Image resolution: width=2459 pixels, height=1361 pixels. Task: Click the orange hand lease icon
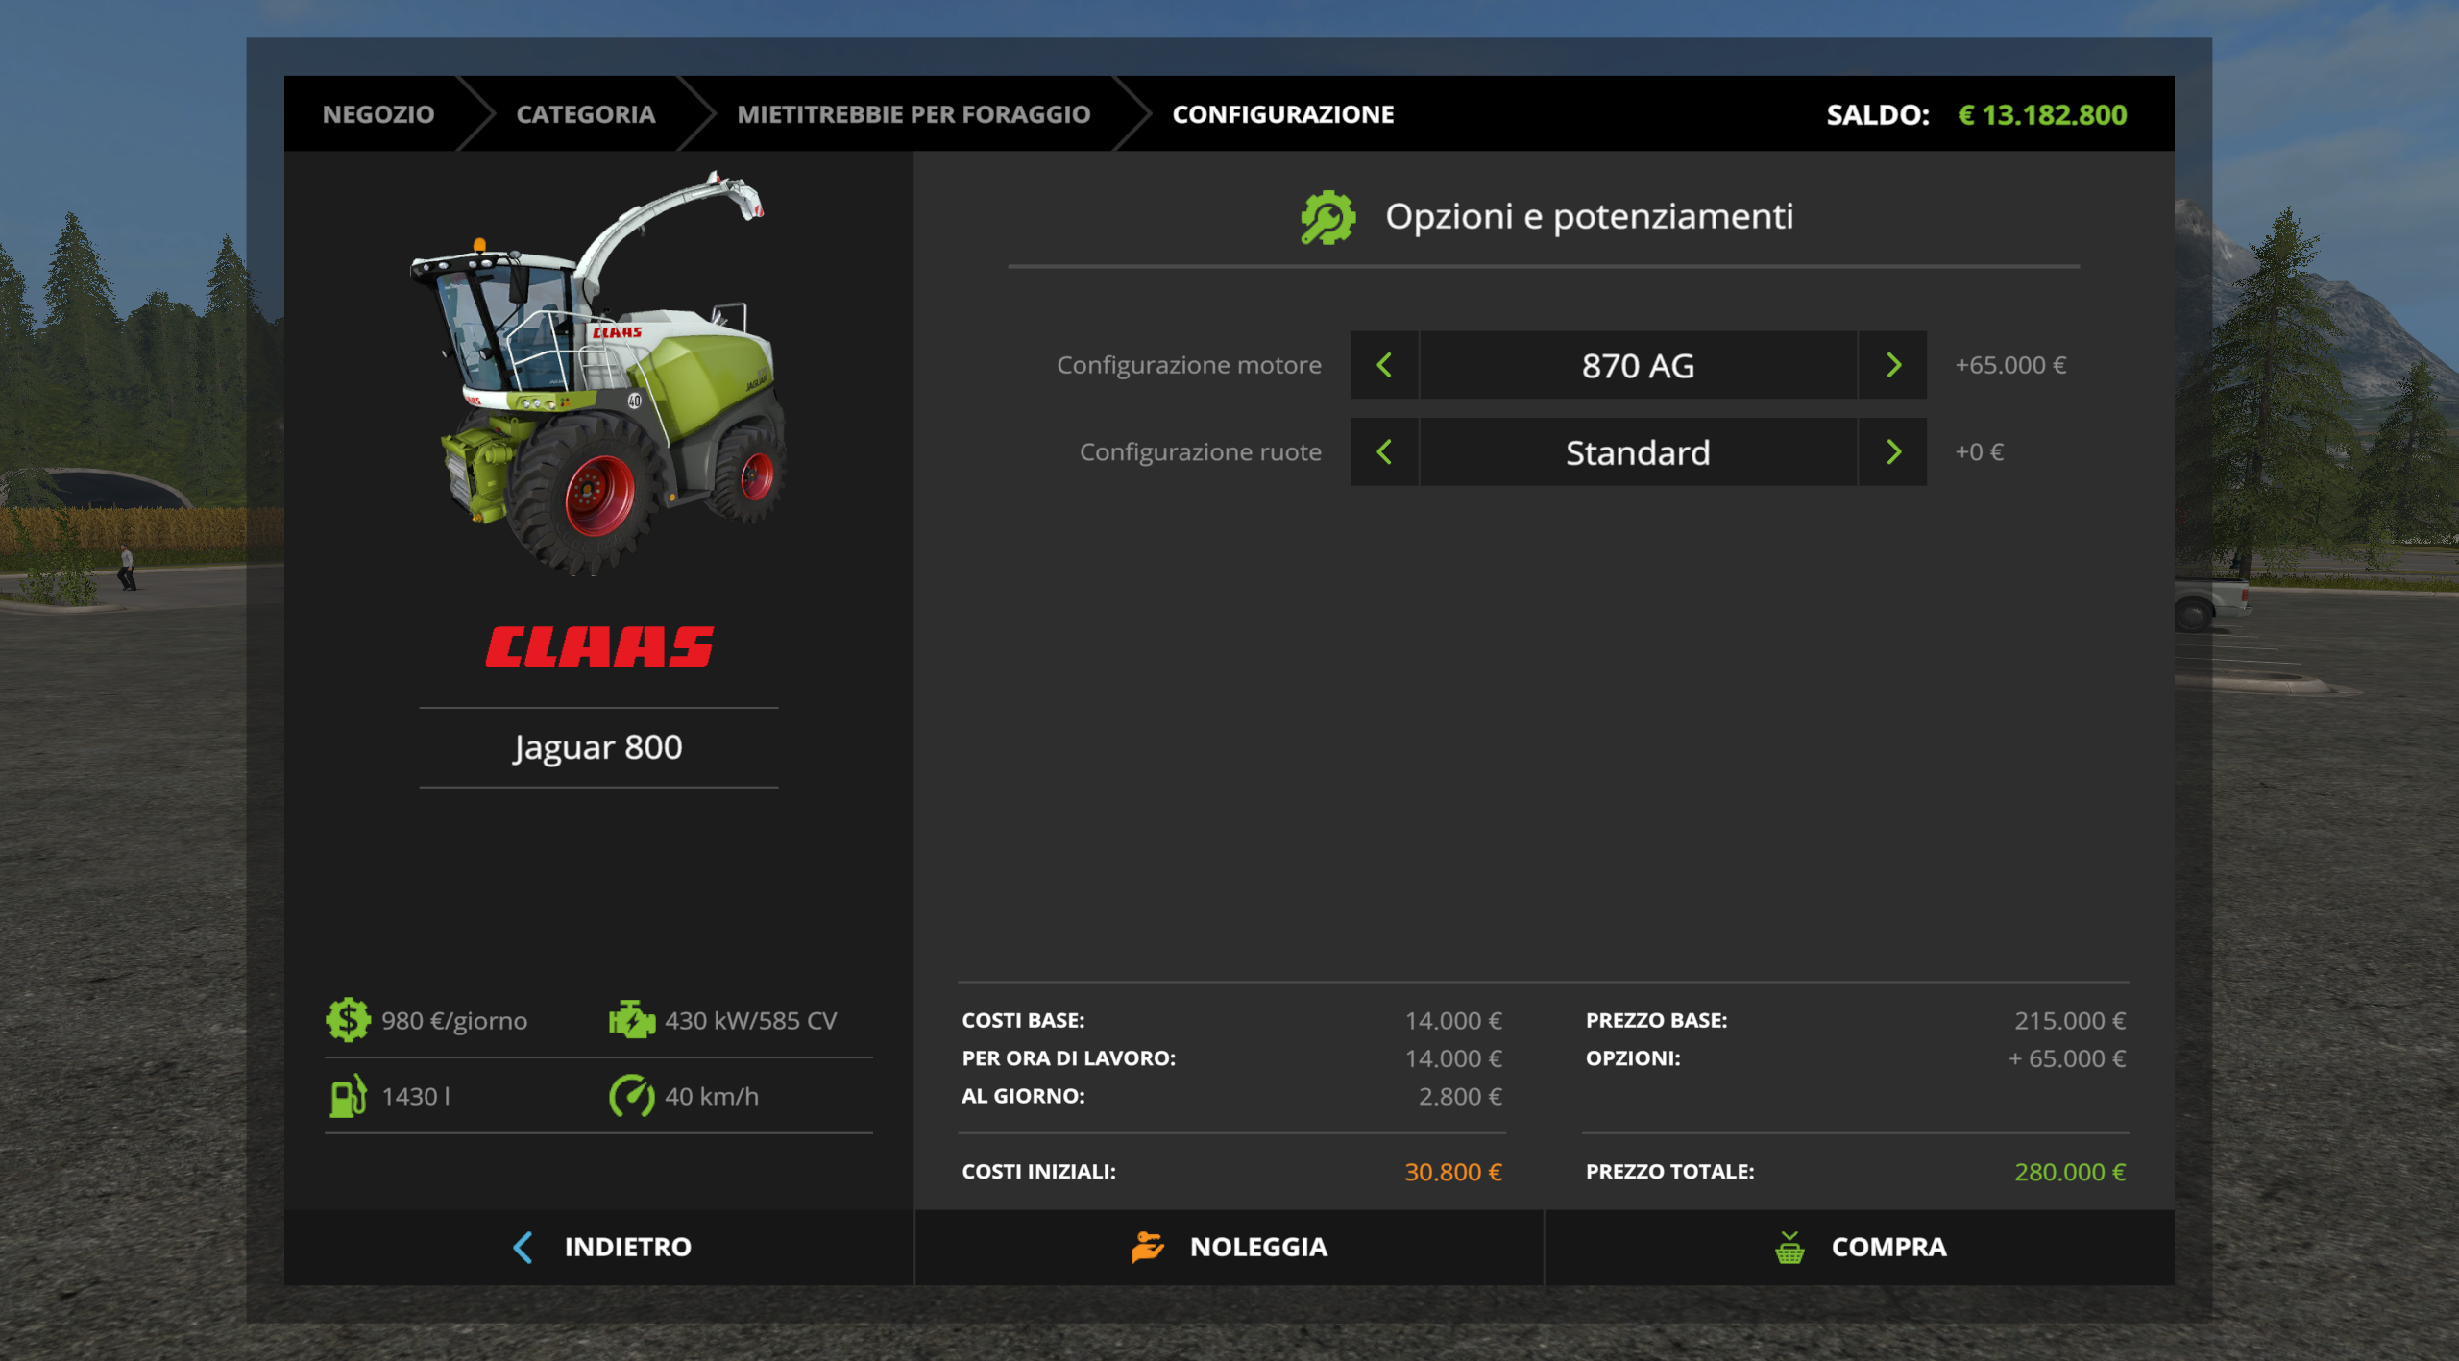coord(1147,1247)
